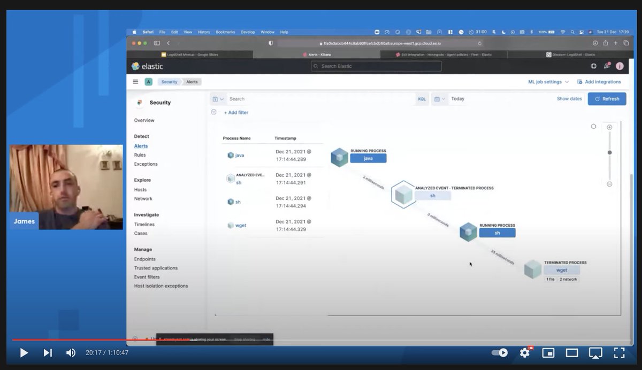Click the running process sh node
This screenshot has width=642, height=370.
tap(497, 233)
